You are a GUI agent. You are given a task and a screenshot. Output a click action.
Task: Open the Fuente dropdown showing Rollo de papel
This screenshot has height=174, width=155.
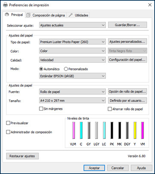point(72,92)
